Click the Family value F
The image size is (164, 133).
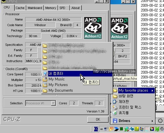[31, 50]
